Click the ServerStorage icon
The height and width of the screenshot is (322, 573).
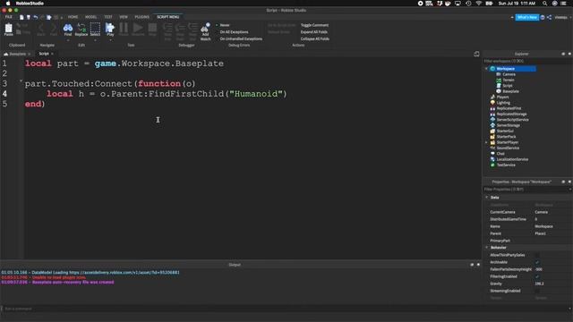(492, 125)
